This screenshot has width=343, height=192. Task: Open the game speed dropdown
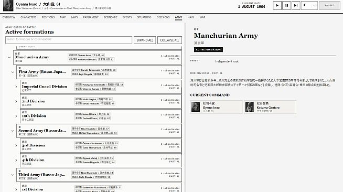coord(309,5)
